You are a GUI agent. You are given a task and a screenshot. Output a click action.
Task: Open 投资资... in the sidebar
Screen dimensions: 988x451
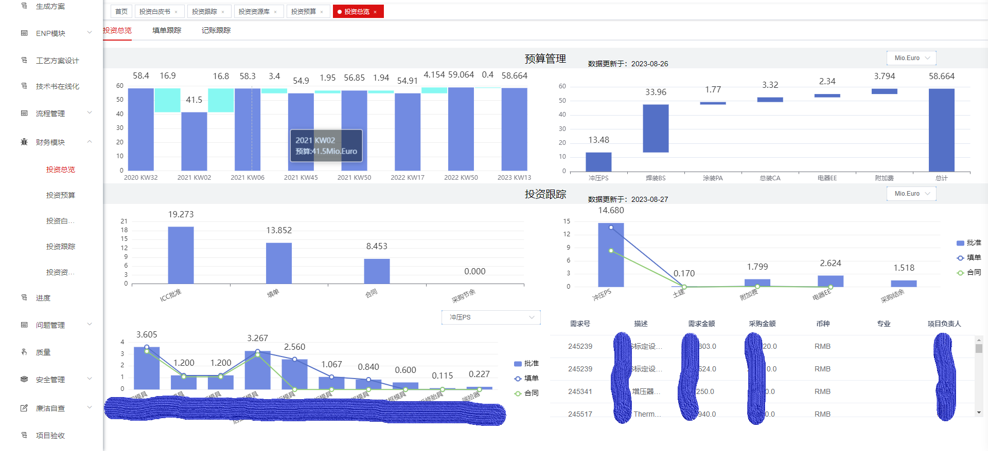[x=60, y=272]
